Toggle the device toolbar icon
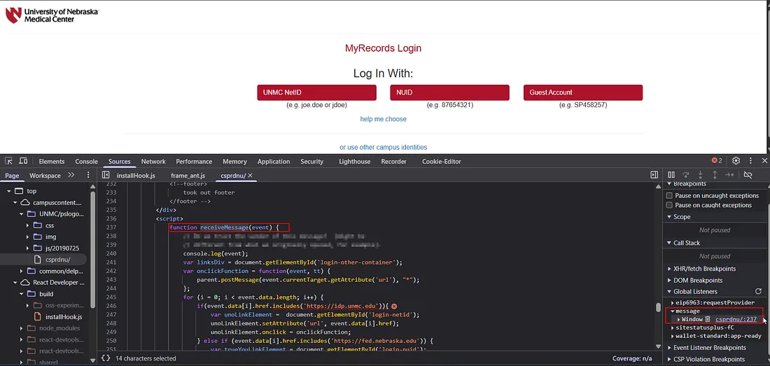 pyautogui.click(x=23, y=161)
